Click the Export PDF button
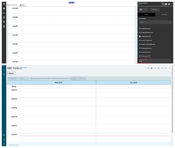The image size is (175, 148). [13, 78]
